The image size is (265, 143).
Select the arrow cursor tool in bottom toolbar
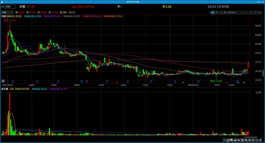click(x=238, y=140)
